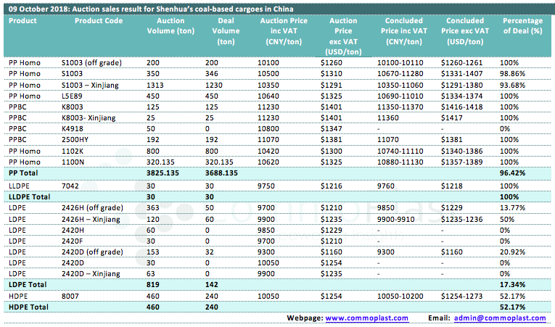This screenshot has width=555, height=327.
Task: Select the L5E89 product code cell
Action: pyautogui.click(x=71, y=95)
